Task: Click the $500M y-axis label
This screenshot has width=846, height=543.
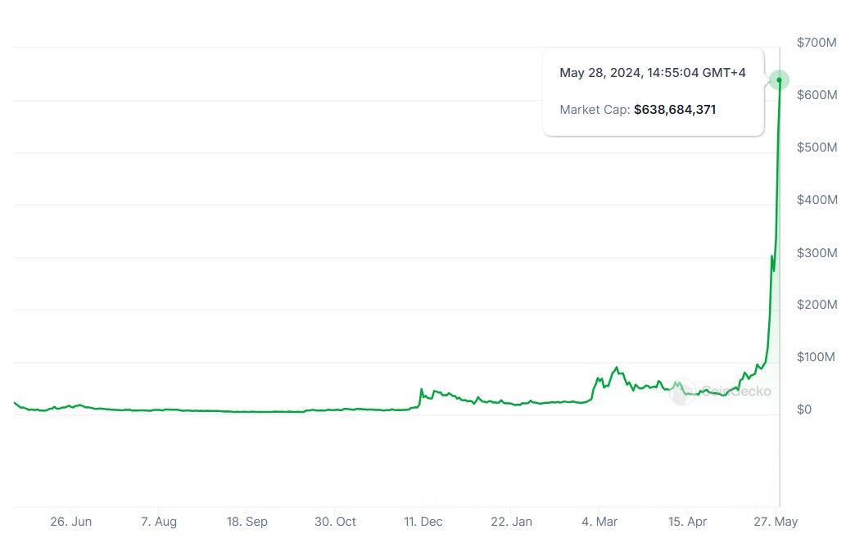Action: point(817,147)
